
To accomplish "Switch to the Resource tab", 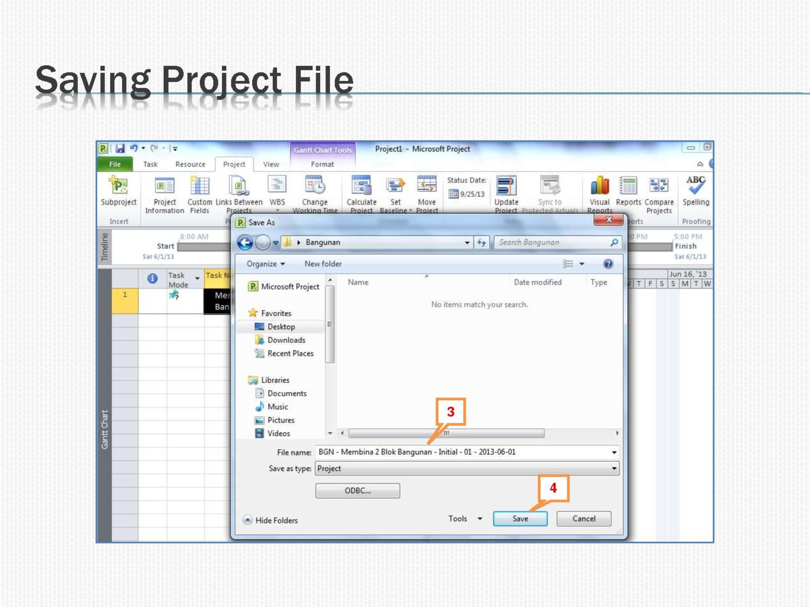I will [190, 164].
